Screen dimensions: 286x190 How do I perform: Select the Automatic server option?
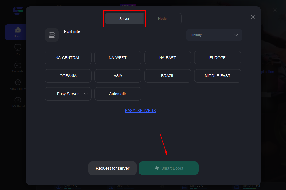pyautogui.click(x=118, y=94)
